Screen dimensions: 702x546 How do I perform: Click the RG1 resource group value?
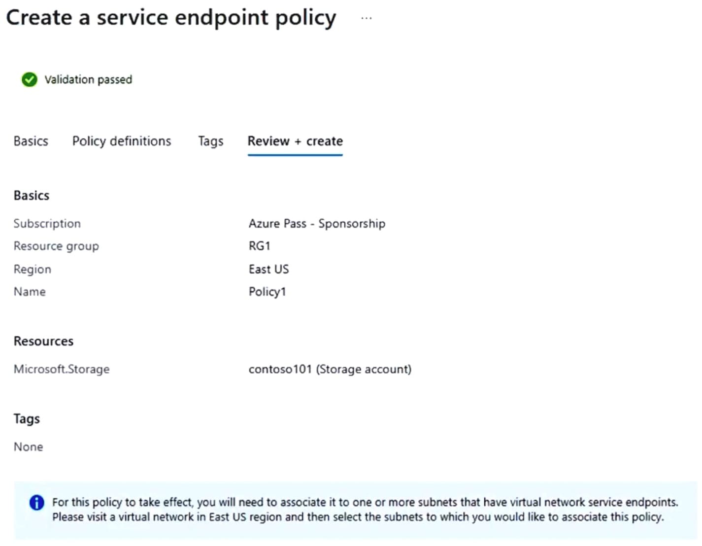point(260,245)
